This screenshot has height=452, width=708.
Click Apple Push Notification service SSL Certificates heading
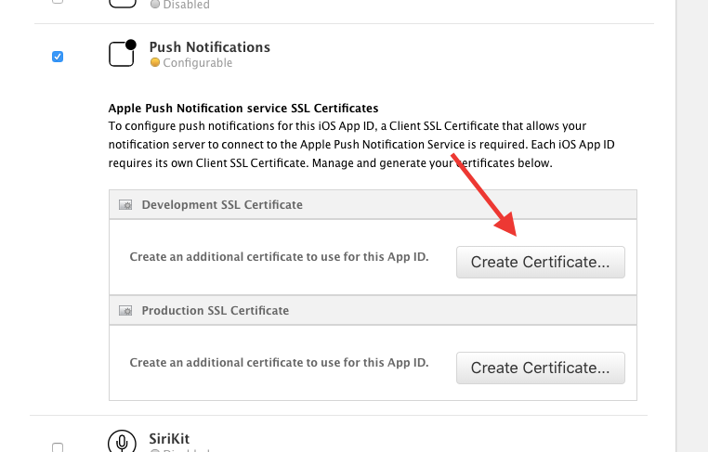point(243,109)
